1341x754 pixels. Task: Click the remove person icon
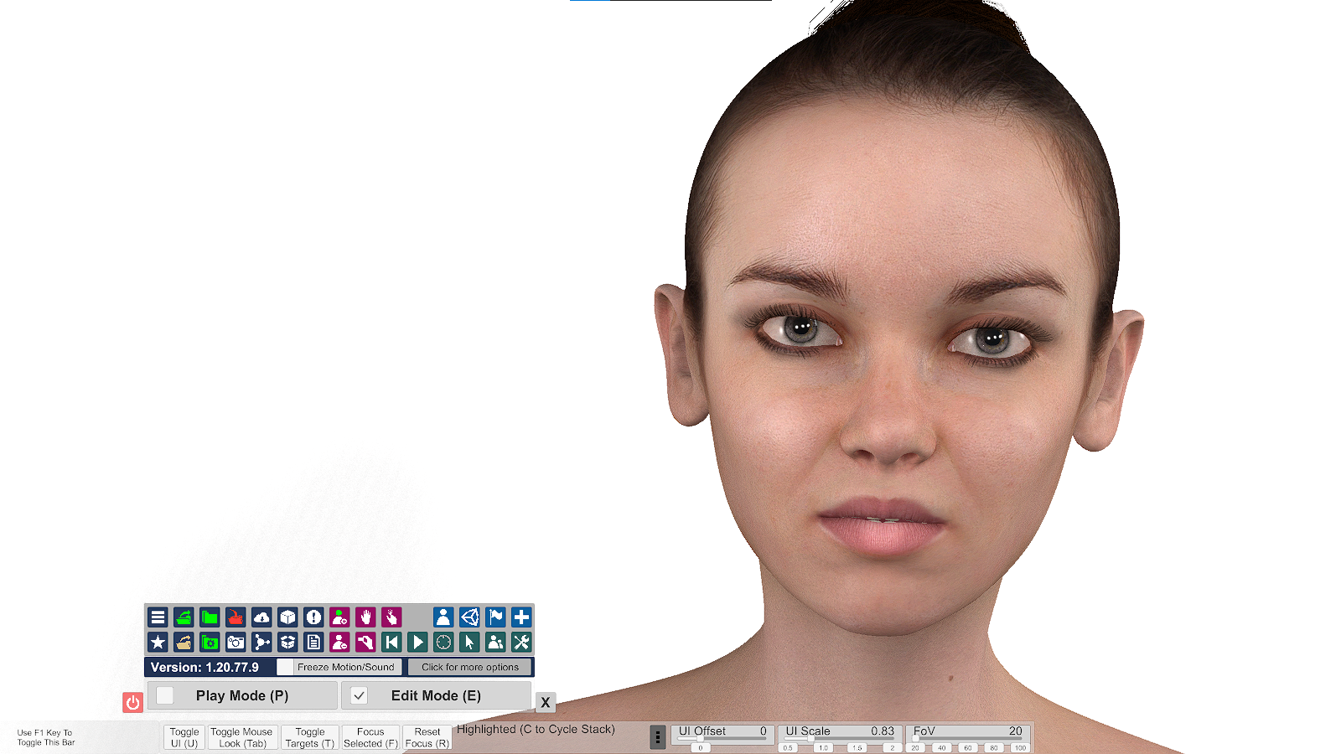point(339,643)
